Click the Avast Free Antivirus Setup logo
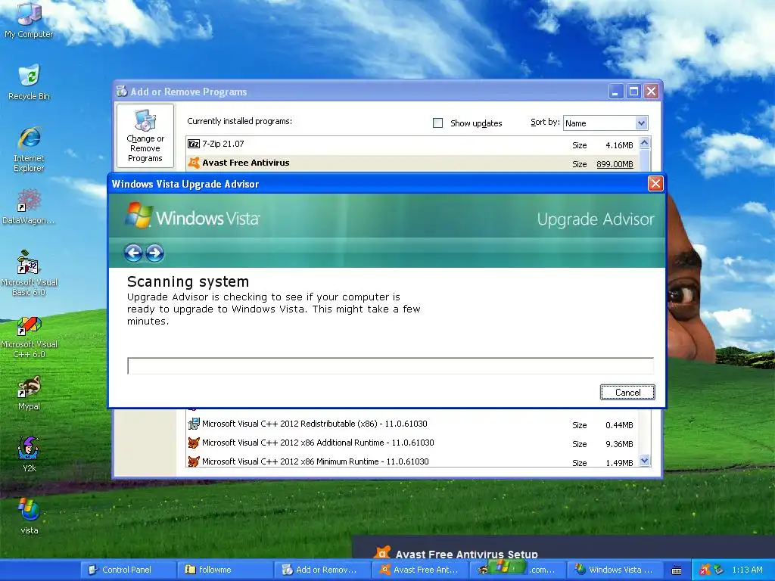This screenshot has height=581, width=775. click(x=382, y=553)
